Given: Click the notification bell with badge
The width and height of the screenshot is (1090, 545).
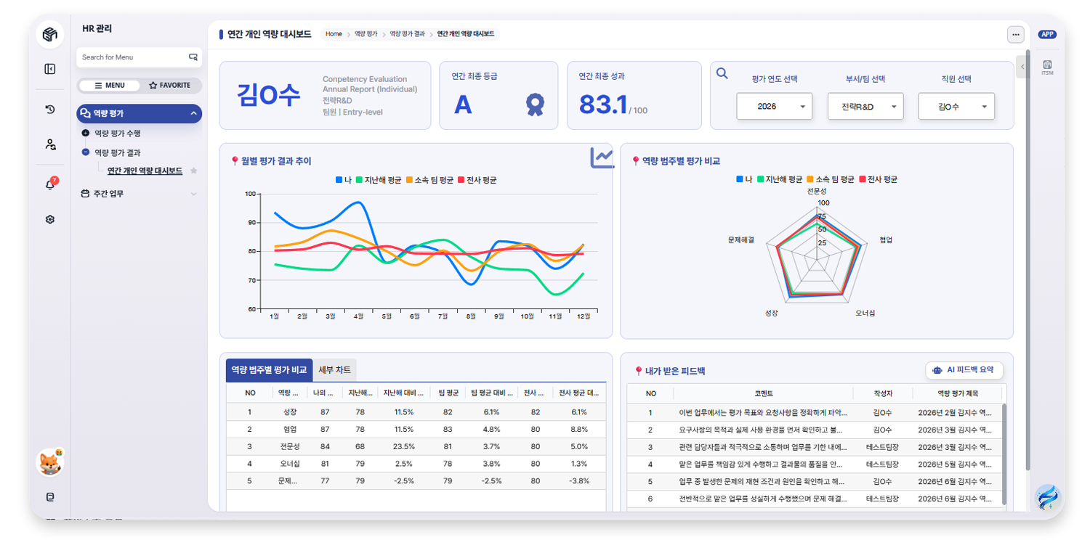Looking at the screenshot, I should (x=50, y=184).
